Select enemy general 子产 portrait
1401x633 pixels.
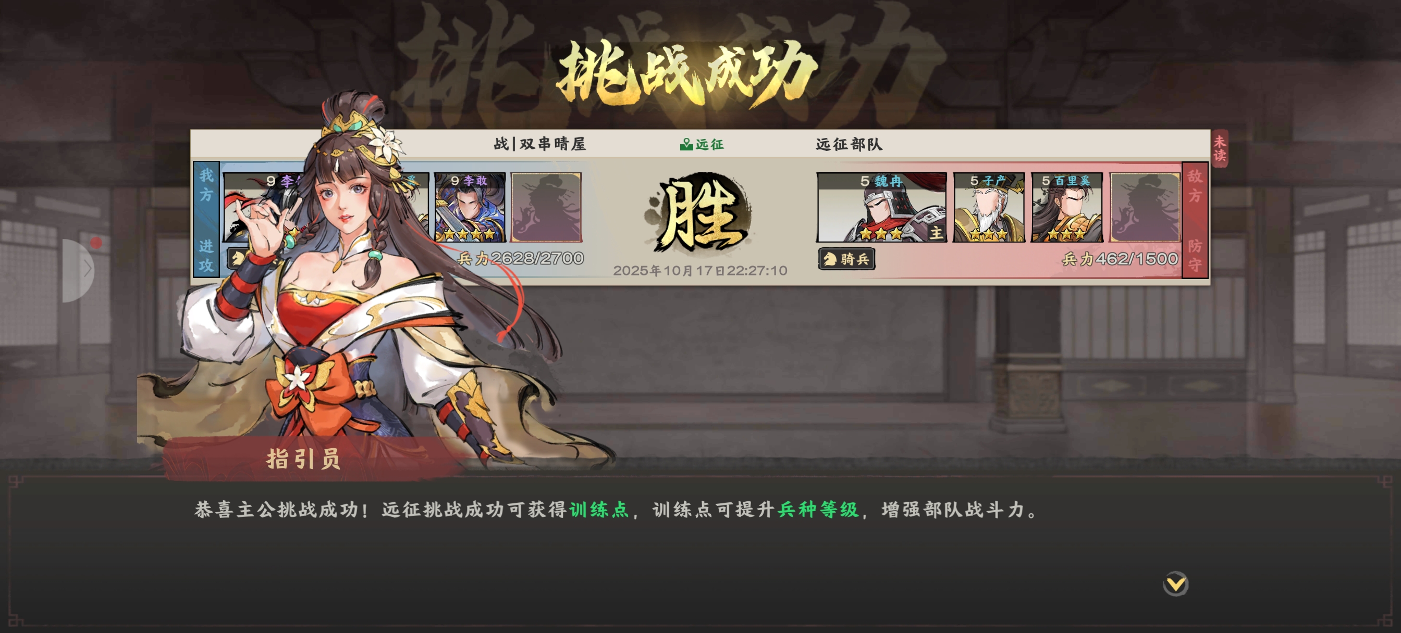click(989, 207)
